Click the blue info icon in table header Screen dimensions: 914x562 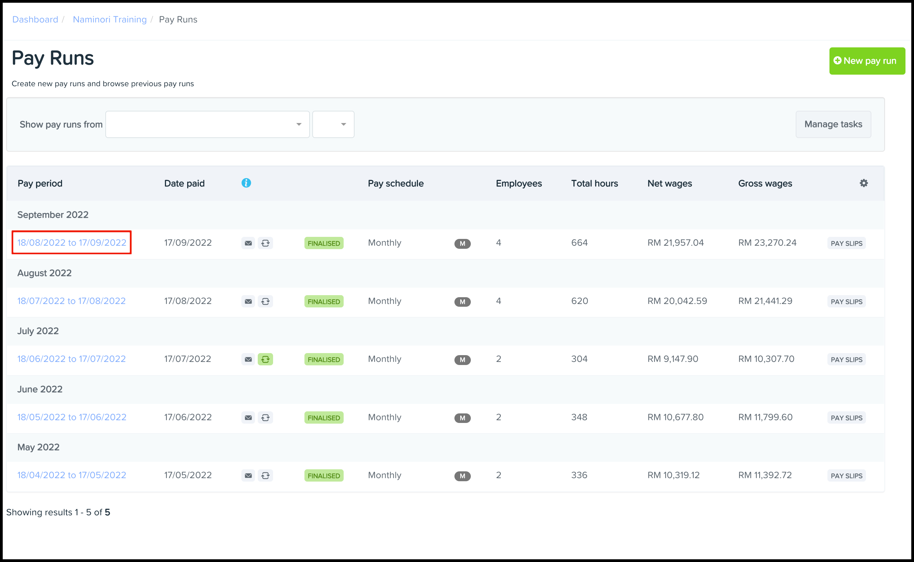[246, 183]
